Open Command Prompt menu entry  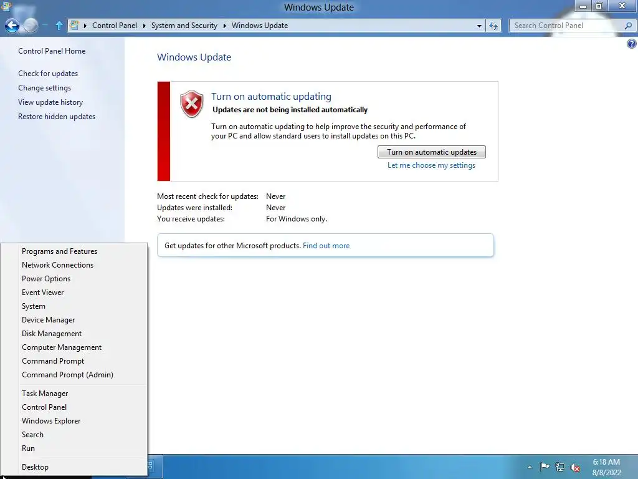click(x=53, y=361)
